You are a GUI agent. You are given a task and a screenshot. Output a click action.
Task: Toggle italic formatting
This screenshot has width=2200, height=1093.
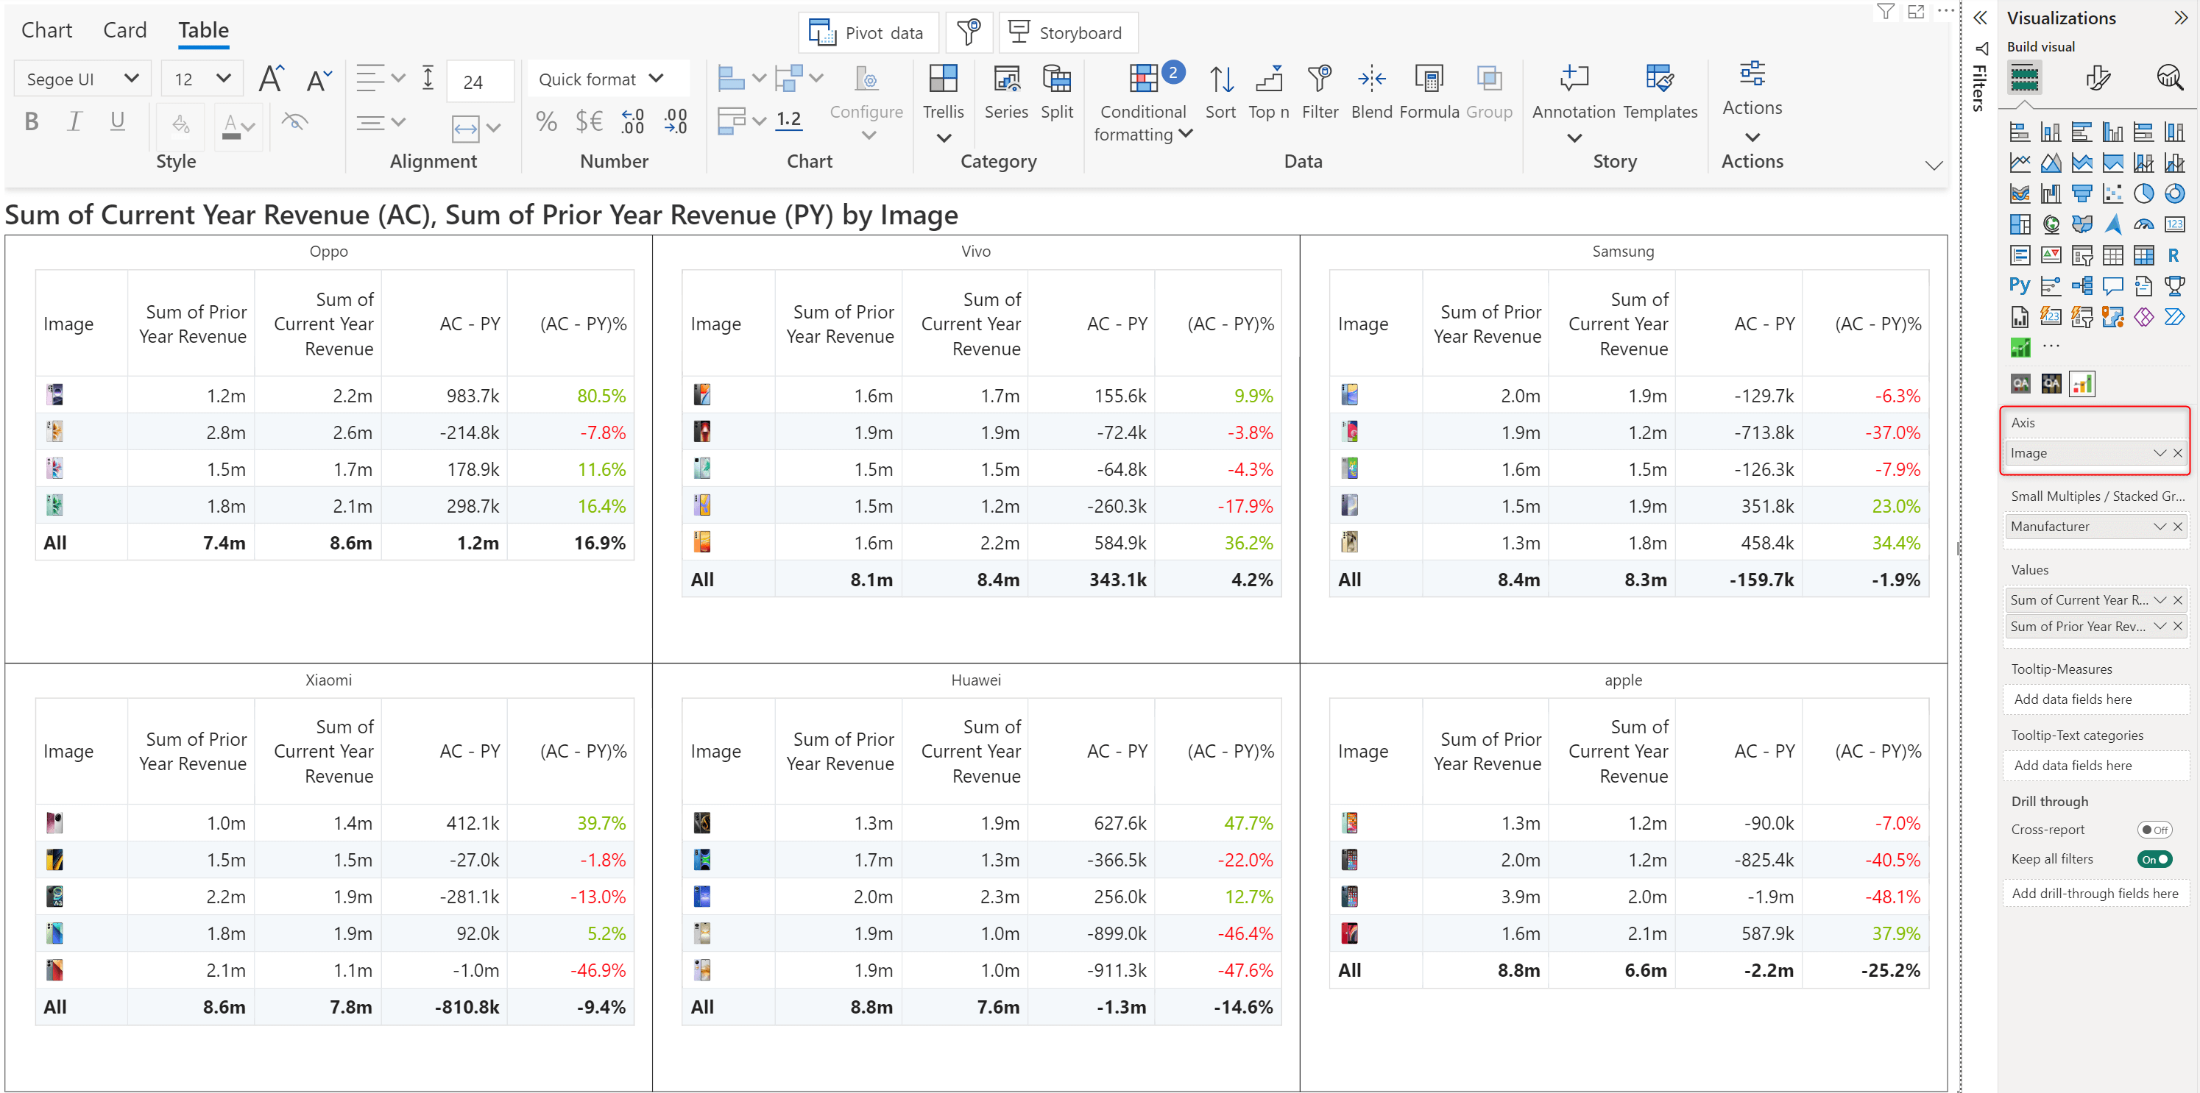[x=74, y=121]
